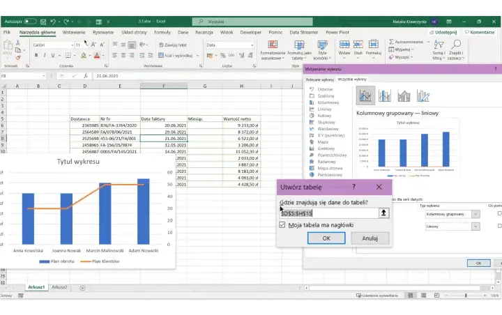
Task: Click the Borders icon
Action: click(x=68, y=55)
